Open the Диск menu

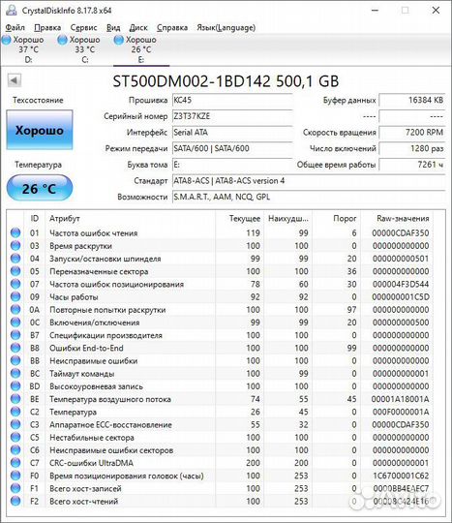(138, 27)
